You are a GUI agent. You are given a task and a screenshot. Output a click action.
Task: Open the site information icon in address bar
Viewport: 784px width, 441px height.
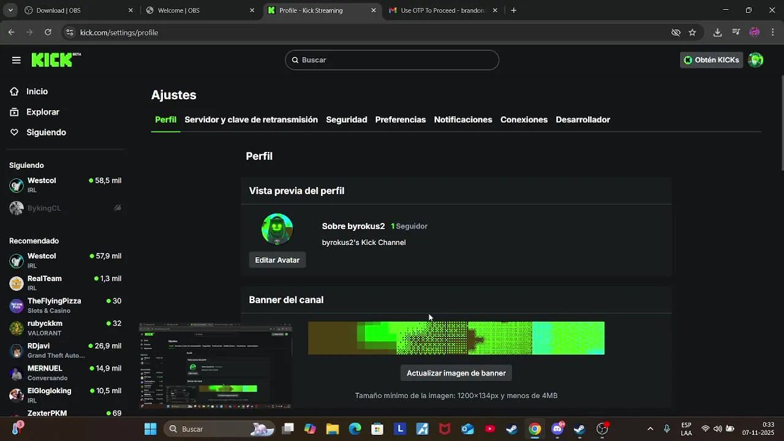69,32
